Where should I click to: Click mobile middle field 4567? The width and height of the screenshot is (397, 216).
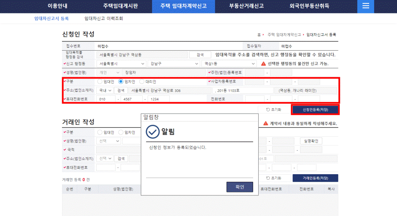[131, 99]
